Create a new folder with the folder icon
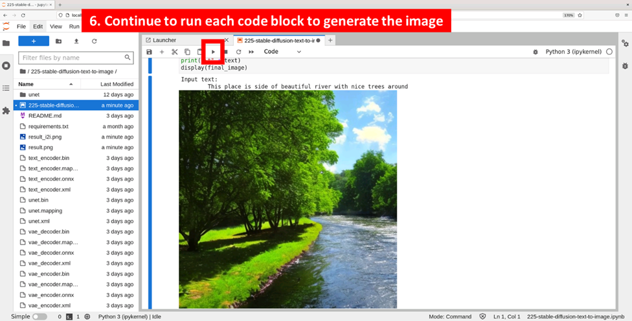 coord(58,41)
